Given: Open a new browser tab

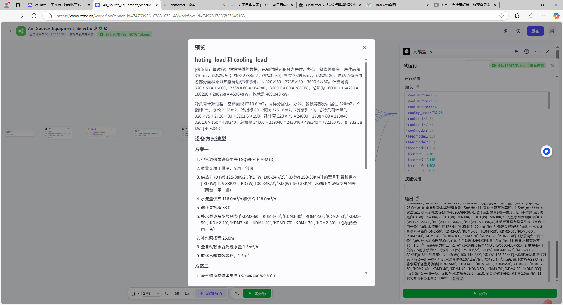Looking at the screenshot, I should tap(506, 5).
